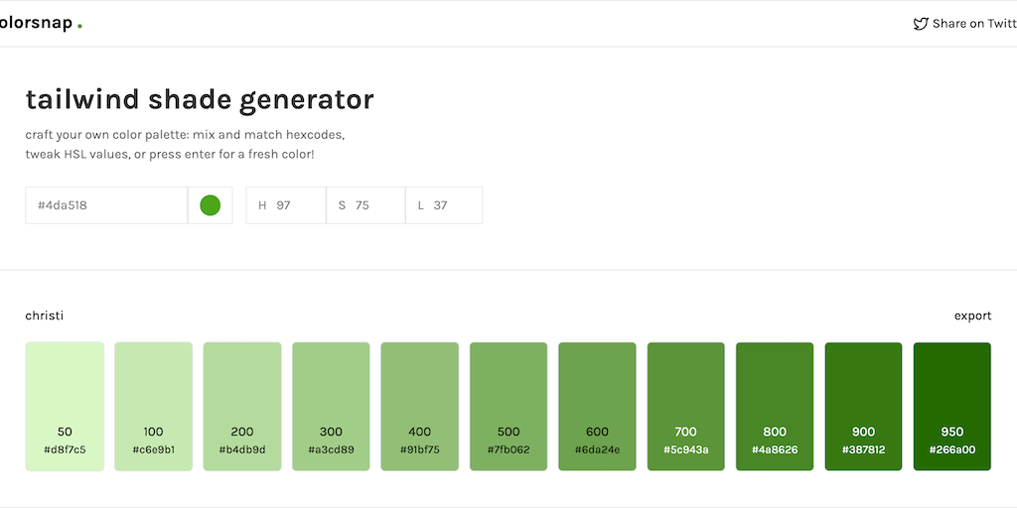Click the export button
Viewport: 1017px width, 508px height.
coord(972,316)
